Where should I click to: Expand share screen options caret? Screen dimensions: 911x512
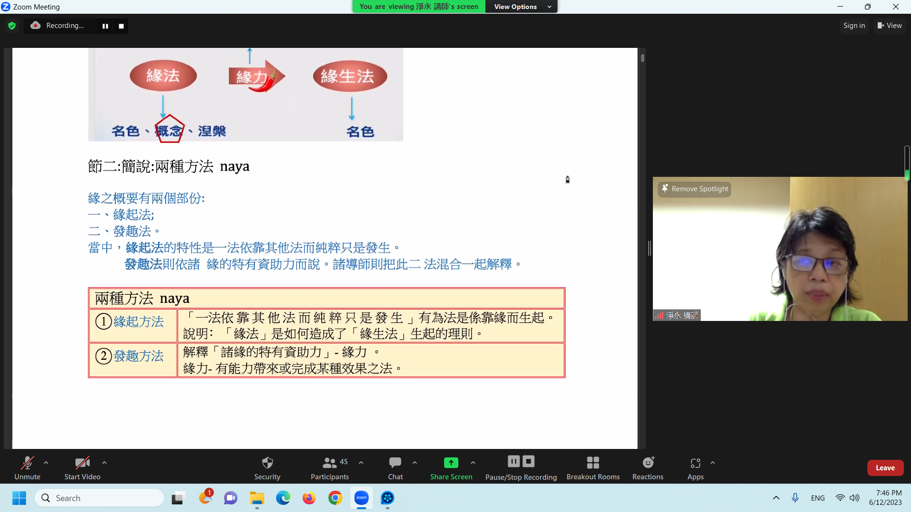pyautogui.click(x=473, y=463)
